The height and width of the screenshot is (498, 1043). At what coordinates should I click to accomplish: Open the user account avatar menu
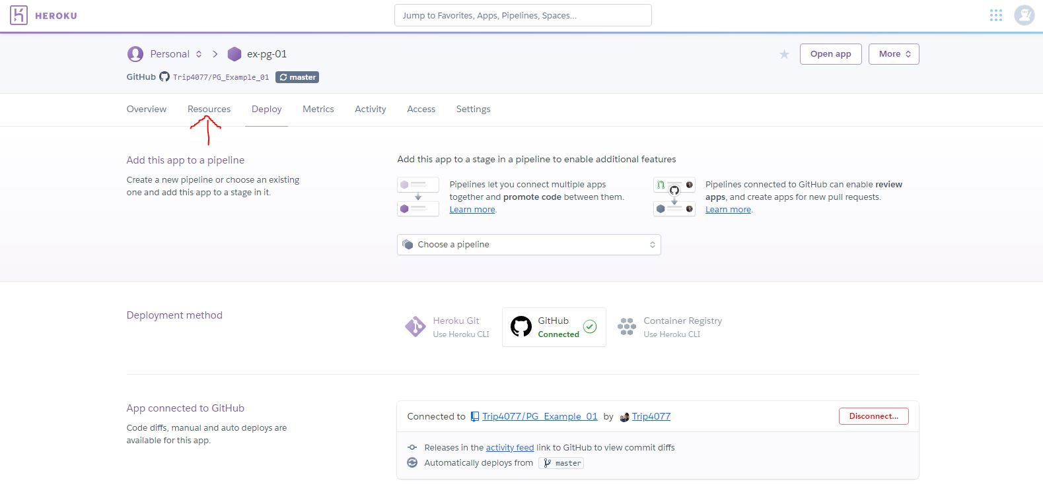coord(1025,15)
